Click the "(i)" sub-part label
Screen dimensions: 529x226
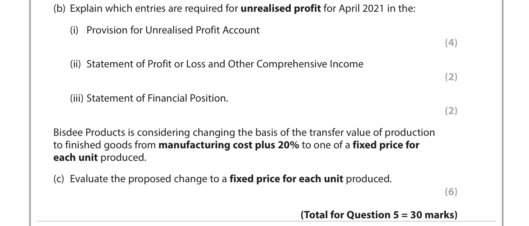coord(75,30)
